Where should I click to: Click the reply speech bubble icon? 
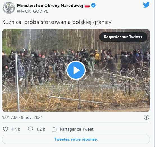[x=30, y=129]
